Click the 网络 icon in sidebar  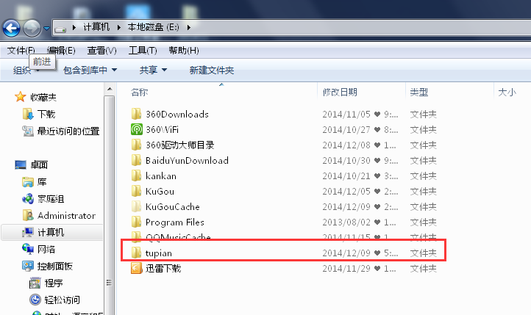[28, 249]
